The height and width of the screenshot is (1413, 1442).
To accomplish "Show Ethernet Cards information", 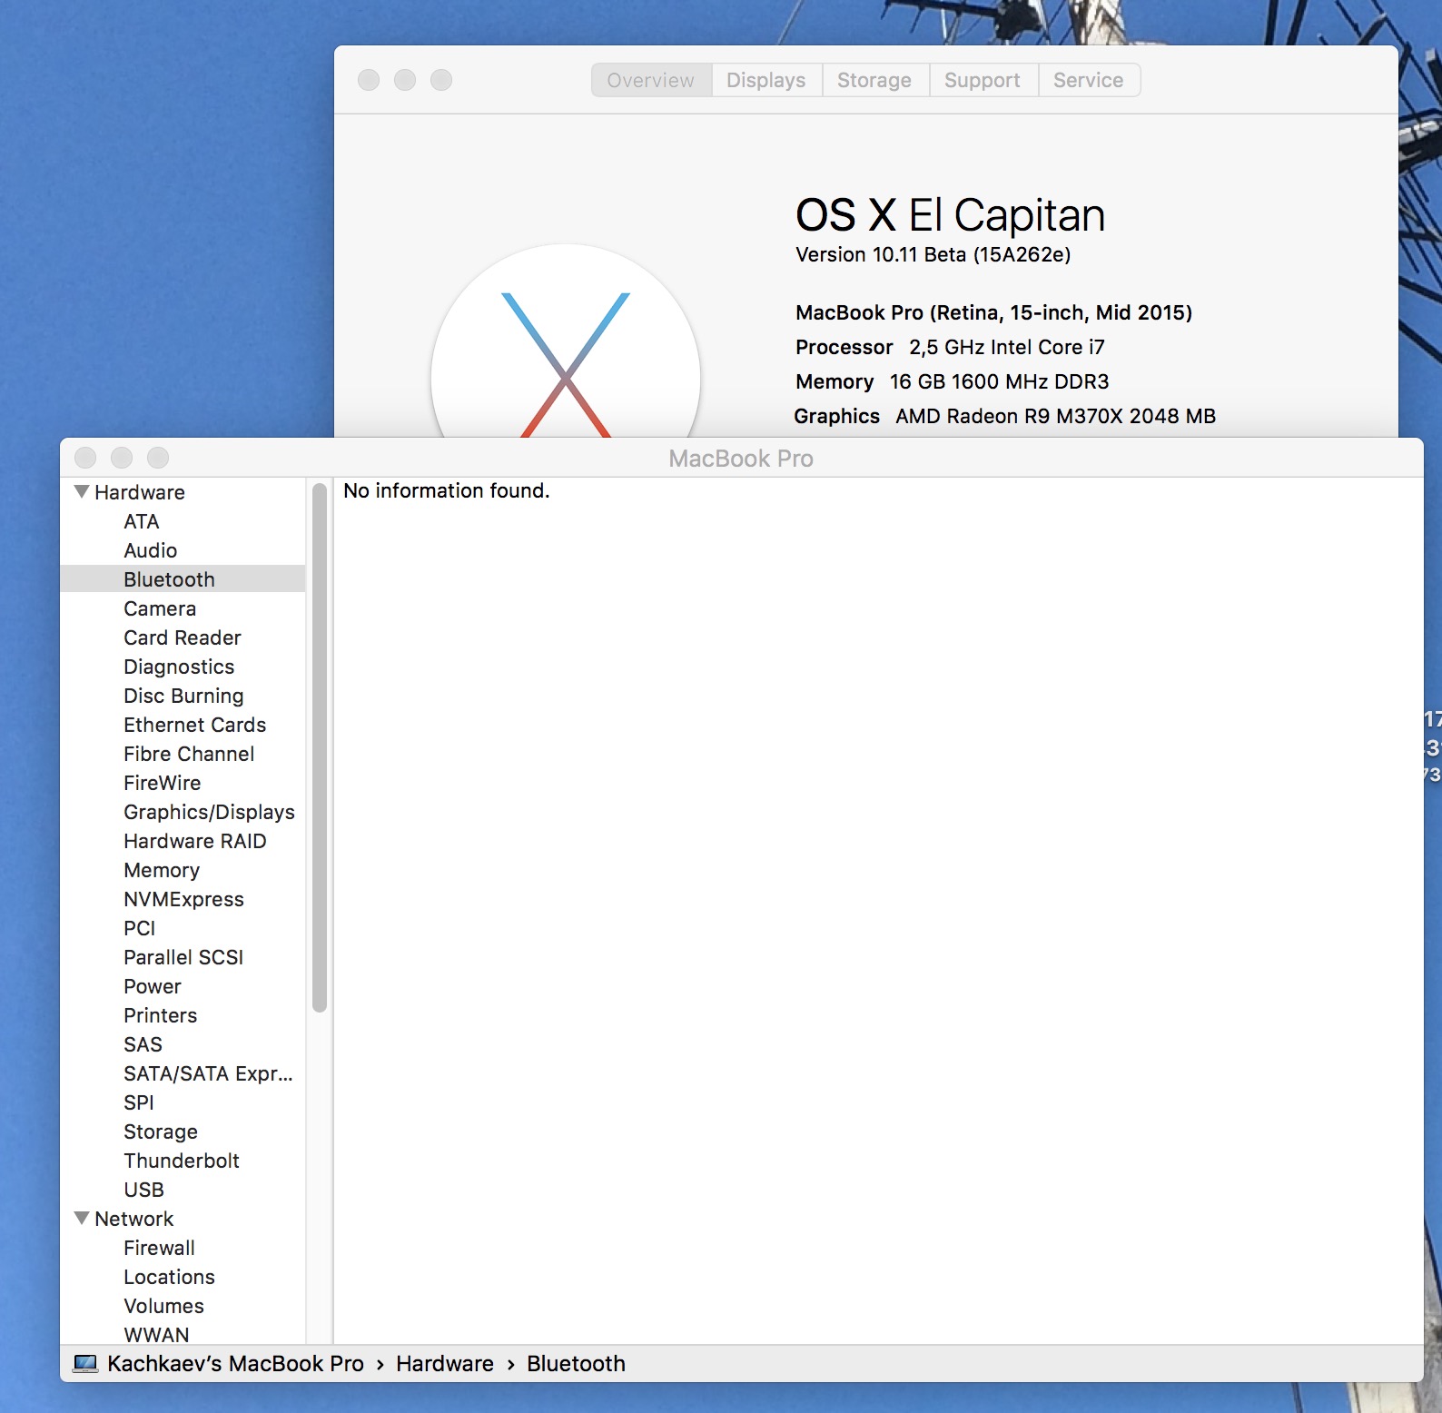I will coord(195,725).
